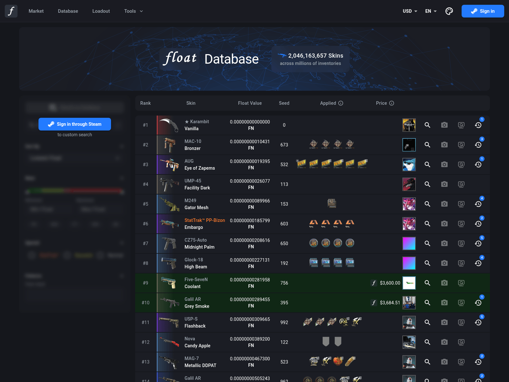The image size is (509, 382).
Task: Open history for MAG-7 Metallic DDPAT
Action: (478, 362)
